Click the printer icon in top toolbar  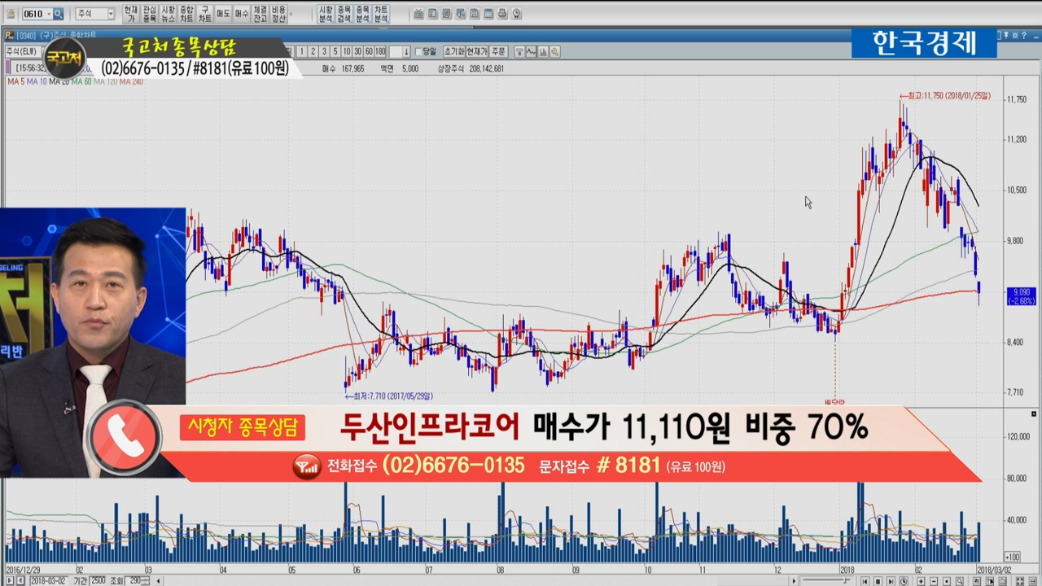tap(501, 14)
